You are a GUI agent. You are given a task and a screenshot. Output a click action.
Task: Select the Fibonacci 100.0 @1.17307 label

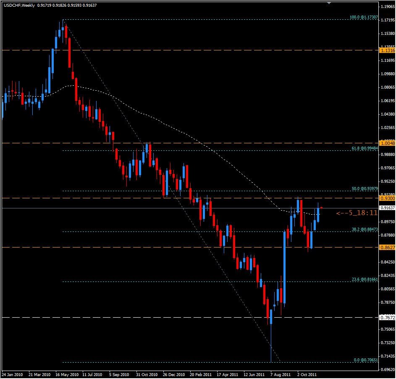pos(364,18)
